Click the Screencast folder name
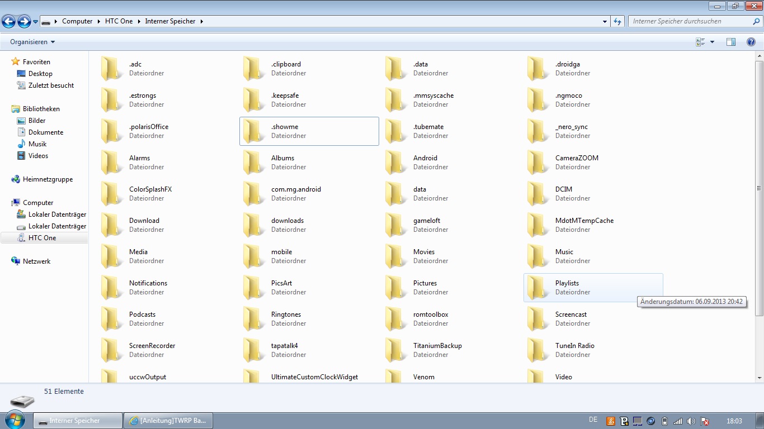 click(571, 314)
